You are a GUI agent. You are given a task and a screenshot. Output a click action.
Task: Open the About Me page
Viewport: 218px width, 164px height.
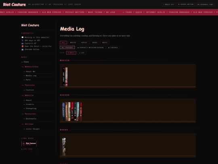(30, 72)
